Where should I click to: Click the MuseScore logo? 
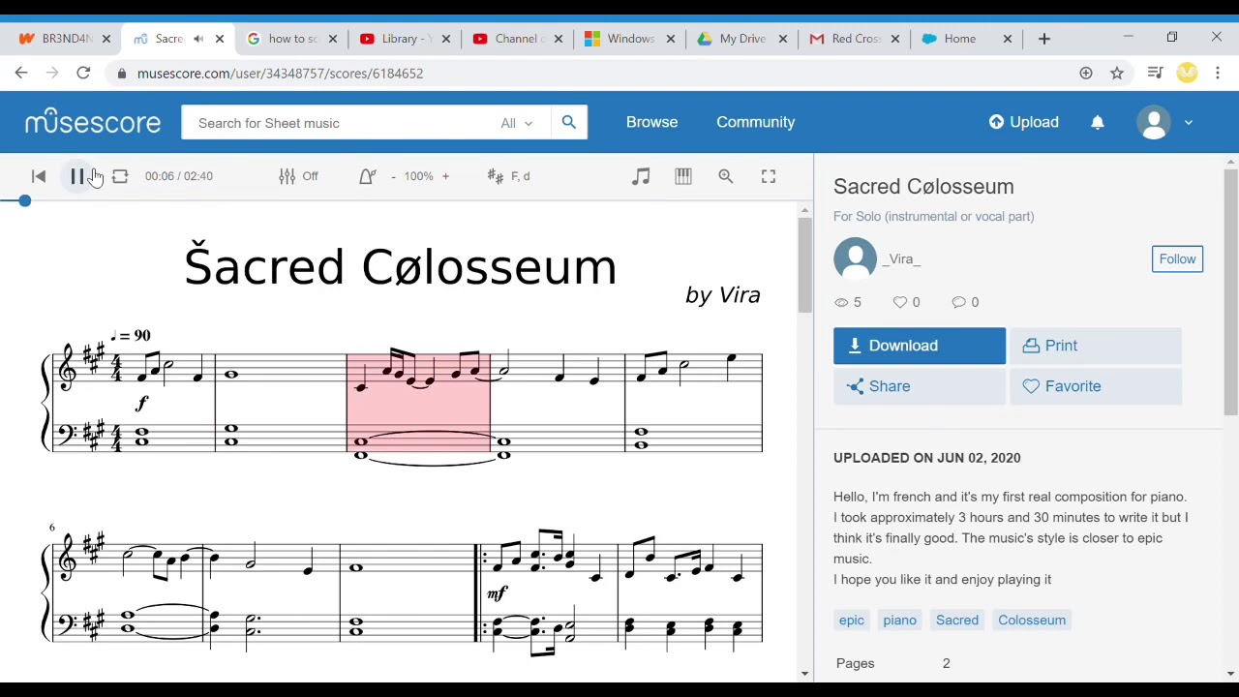[93, 122]
